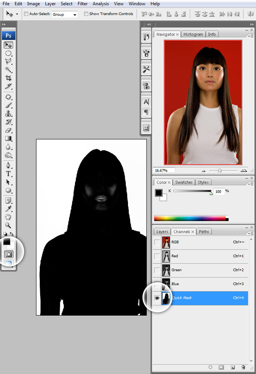Select the Eraser tool
The width and height of the screenshot is (256, 374).
pyautogui.click(x=9, y=130)
